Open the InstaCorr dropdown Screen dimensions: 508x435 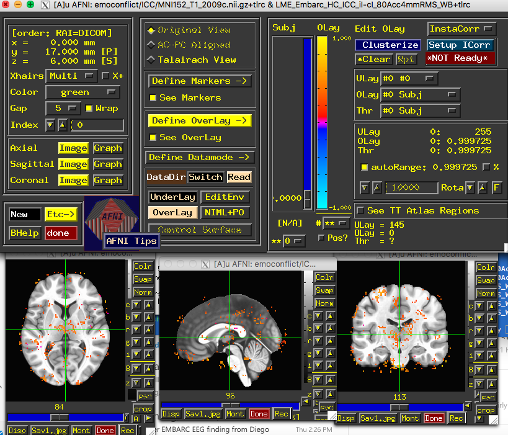coord(461,29)
